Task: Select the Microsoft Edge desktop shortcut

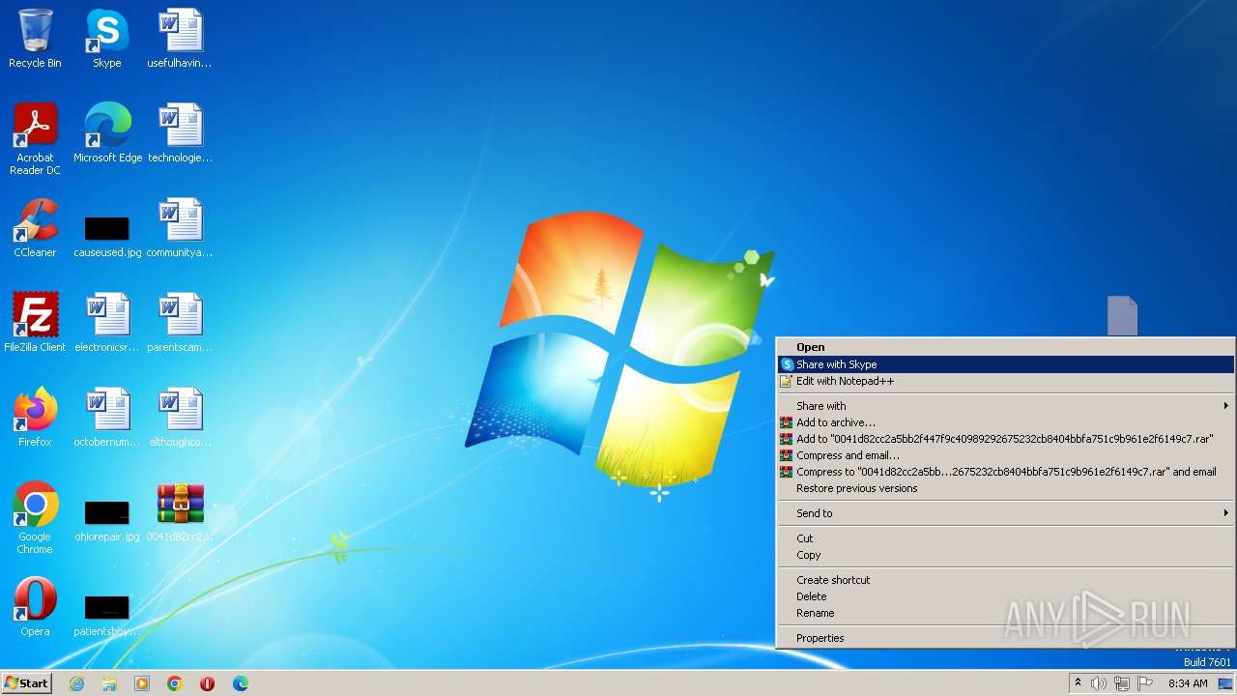Action: (107, 133)
